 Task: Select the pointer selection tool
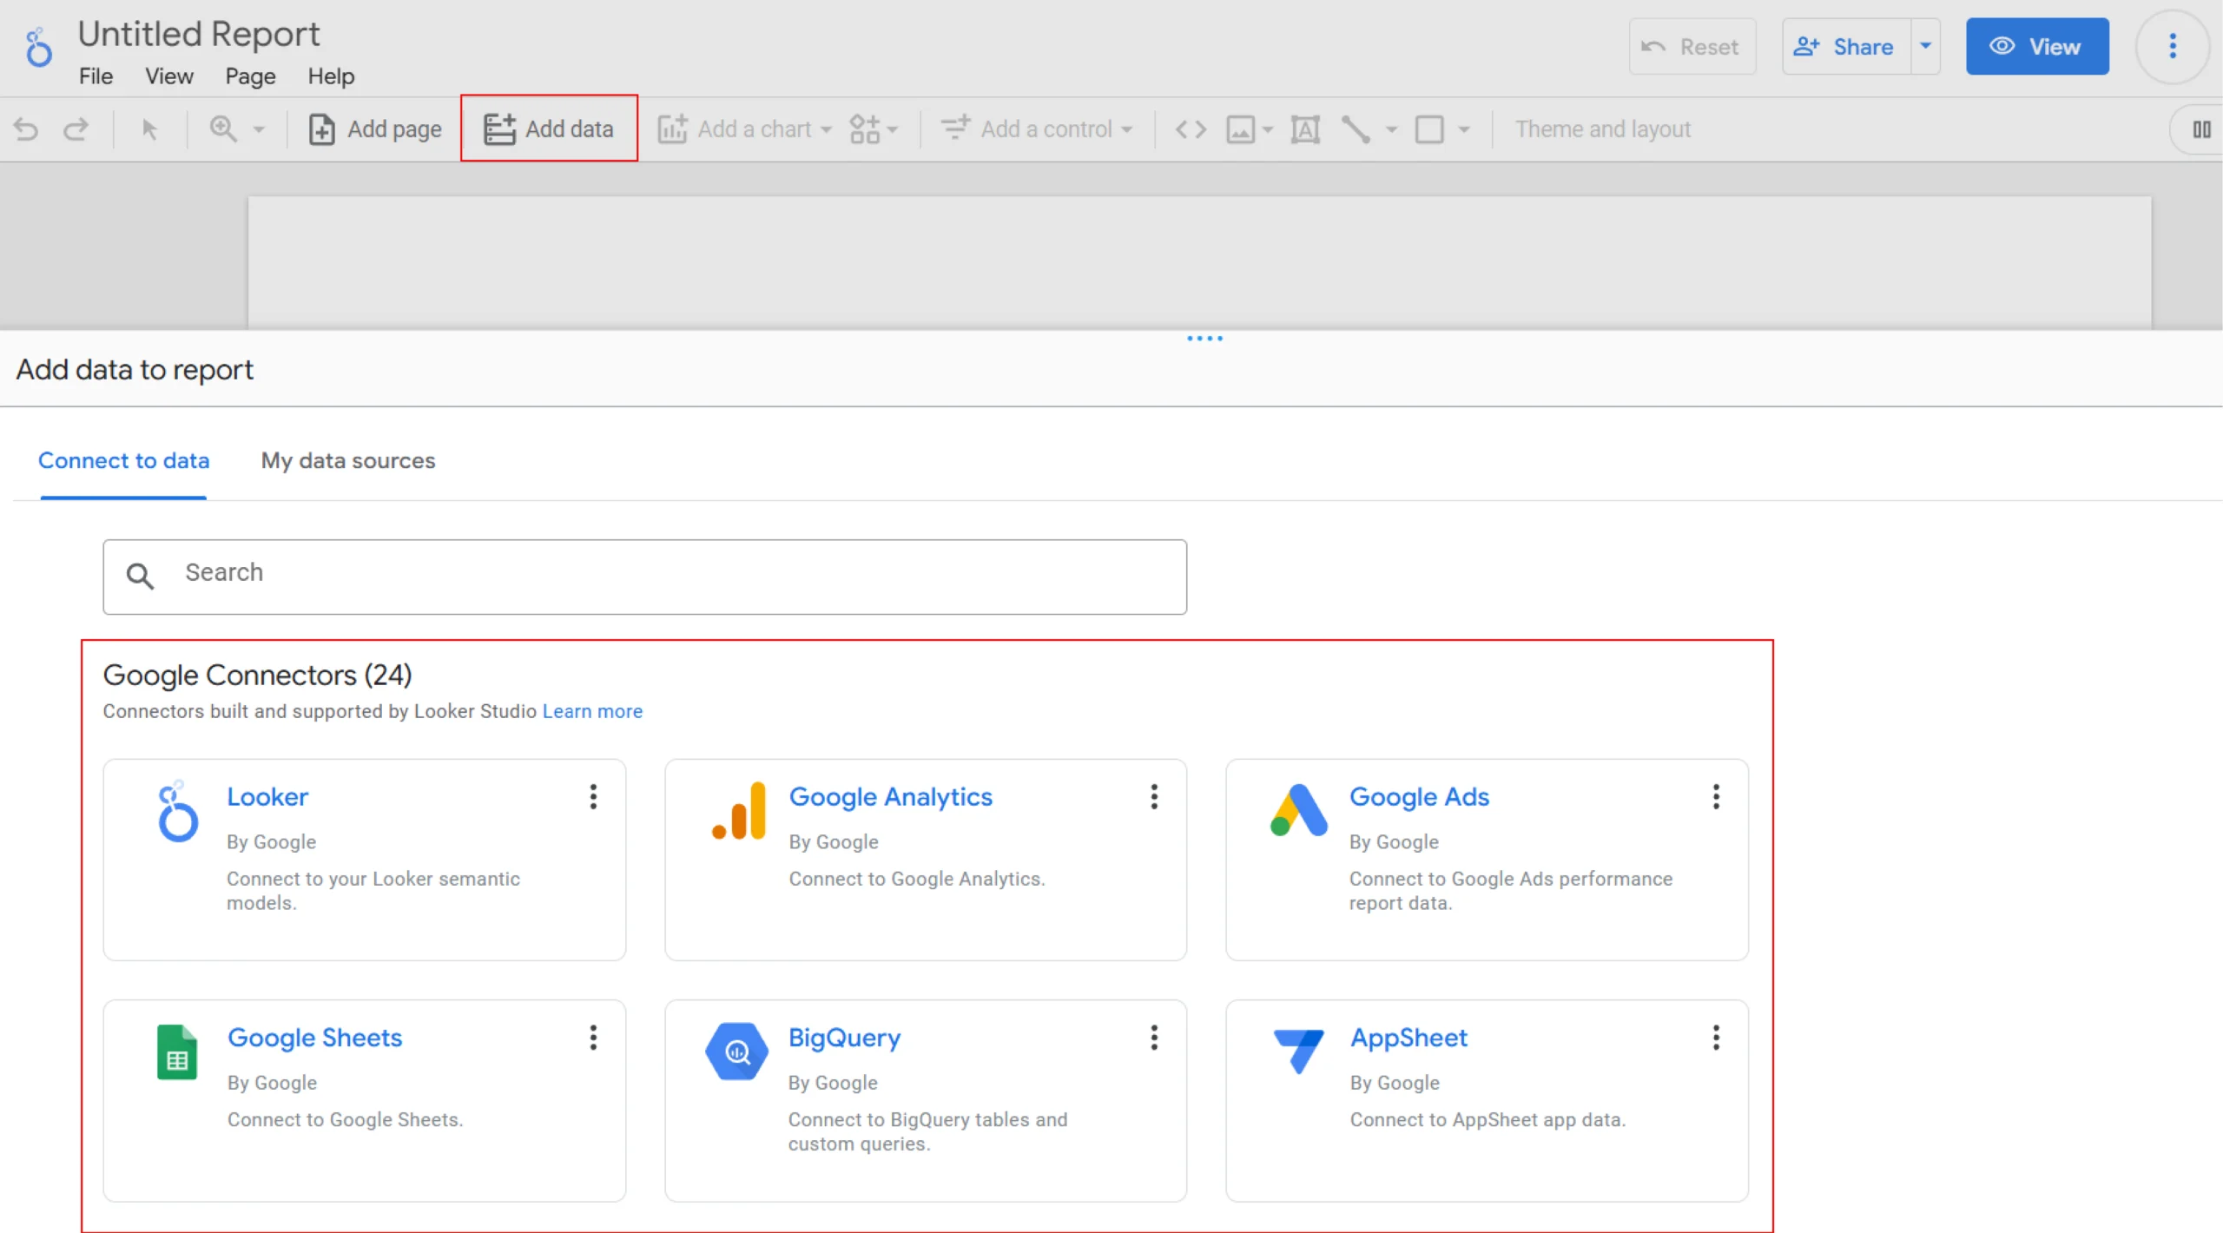(149, 129)
